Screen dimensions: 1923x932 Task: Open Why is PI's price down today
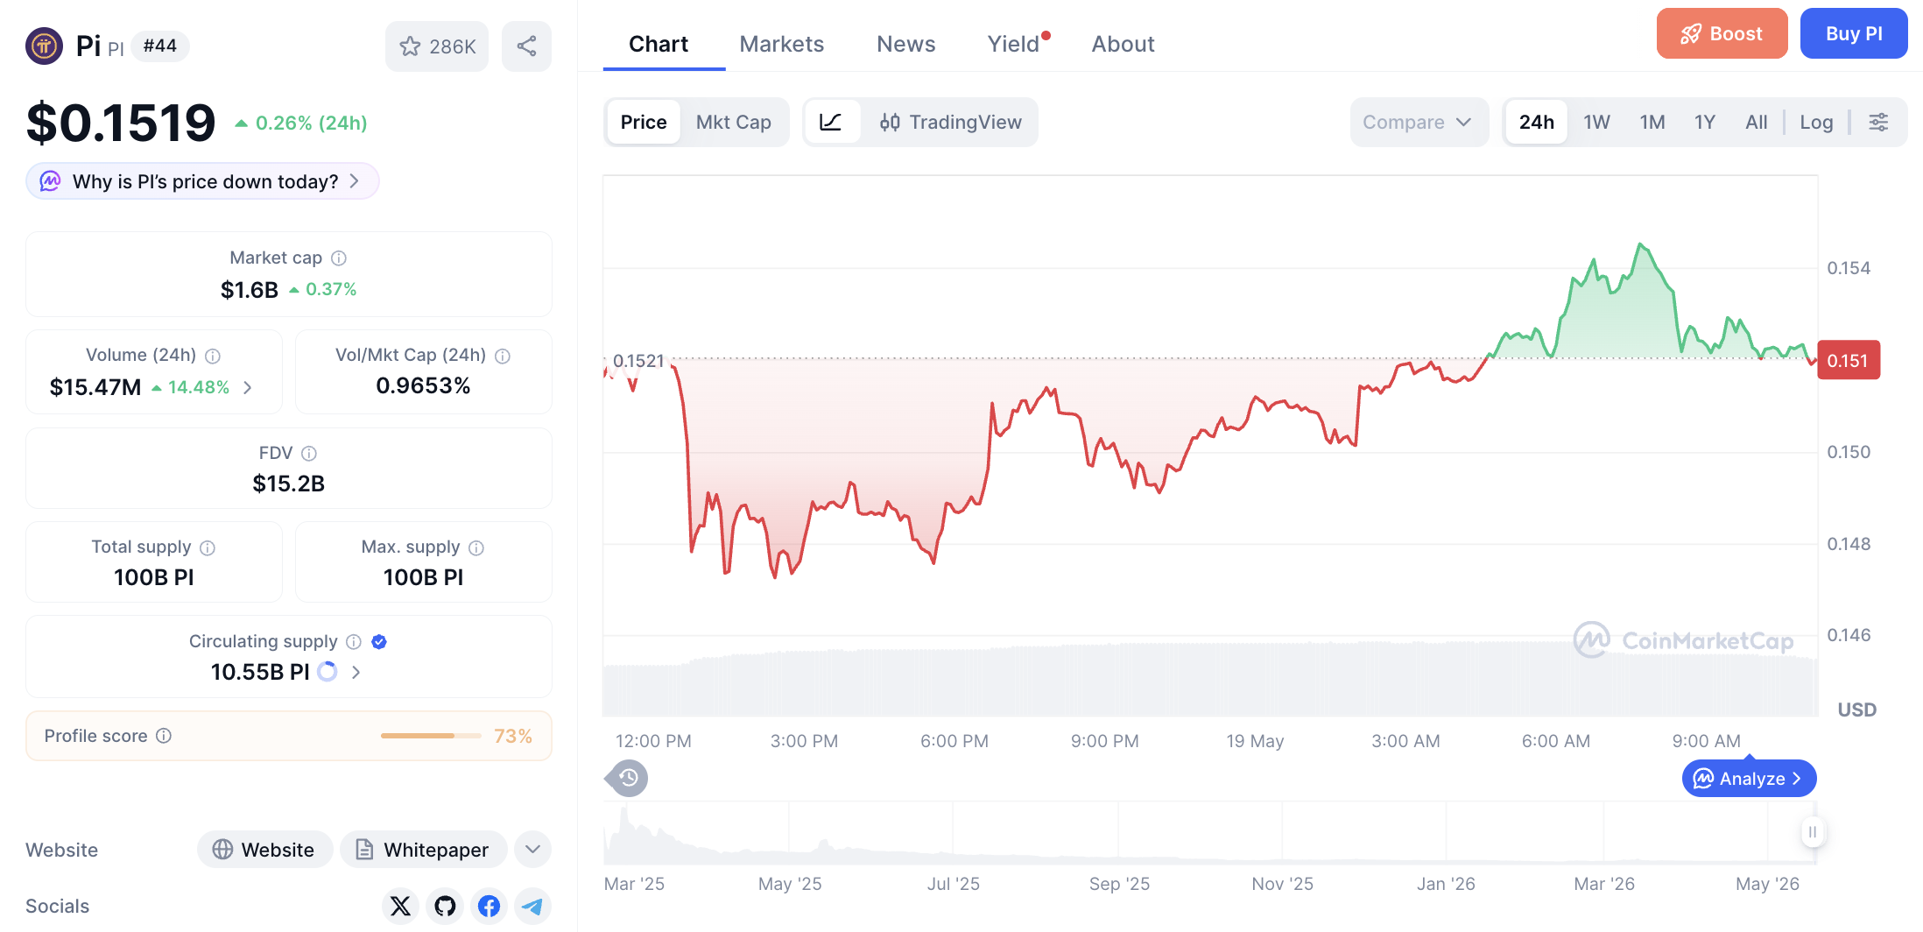click(202, 181)
